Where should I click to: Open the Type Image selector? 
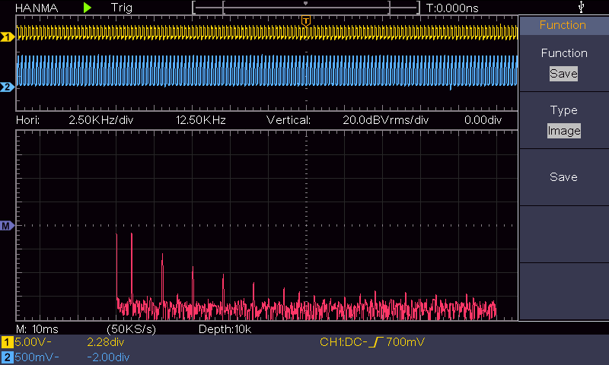click(563, 131)
